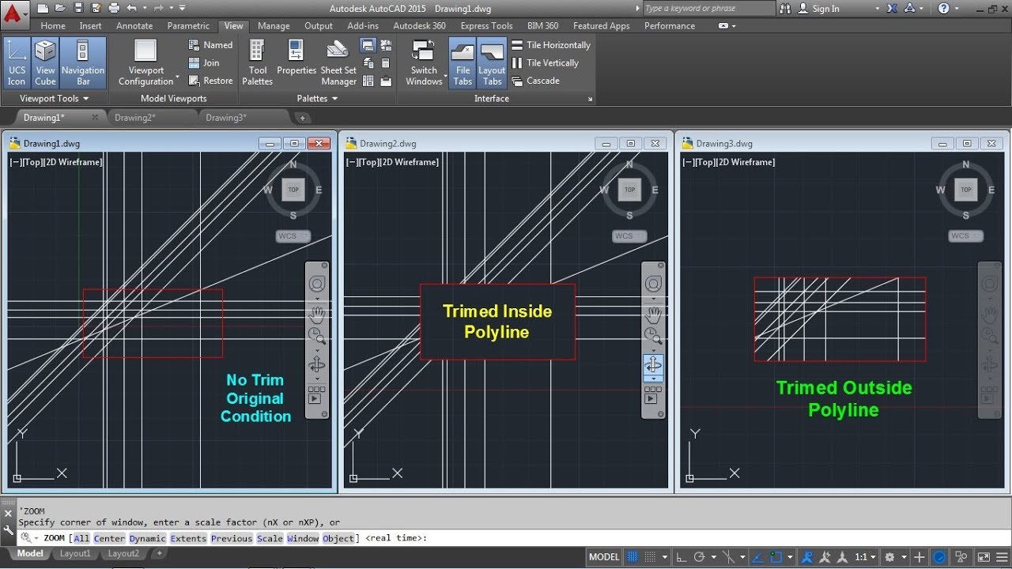The height and width of the screenshot is (569, 1012).
Task: Toggle the UCS Icon display
Action: [17, 62]
